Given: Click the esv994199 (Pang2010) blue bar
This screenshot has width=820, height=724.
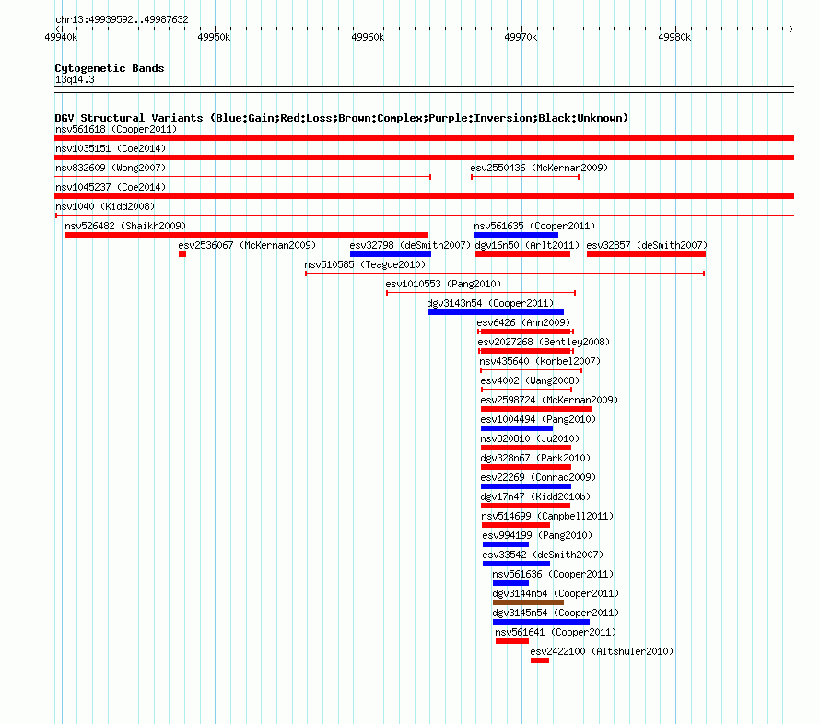Looking at the screenshot, I should tap(506, 544).
